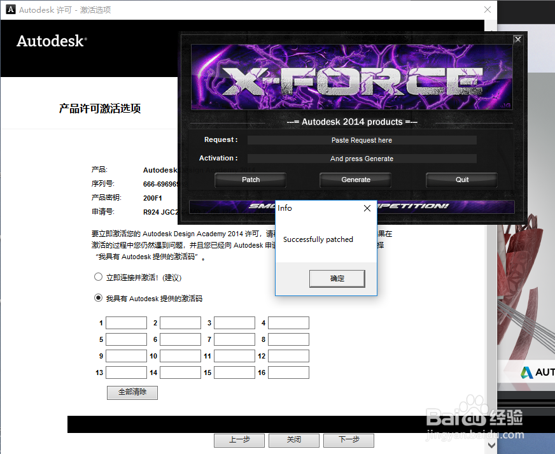Select 我具有 Autodesk 提供的激活码 radio option
555x454 pixels.
98,298
